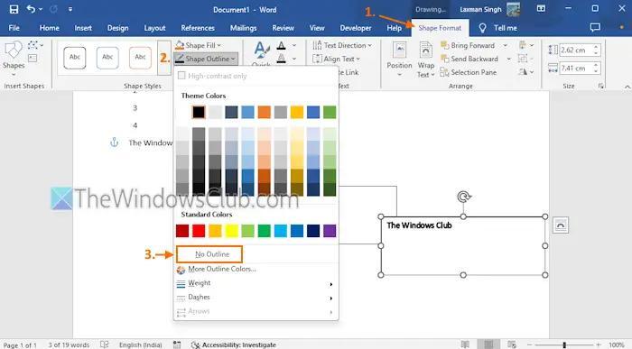Apply the second Abc shape style
The width and height of the screenshot is (632, 349).
107,58
